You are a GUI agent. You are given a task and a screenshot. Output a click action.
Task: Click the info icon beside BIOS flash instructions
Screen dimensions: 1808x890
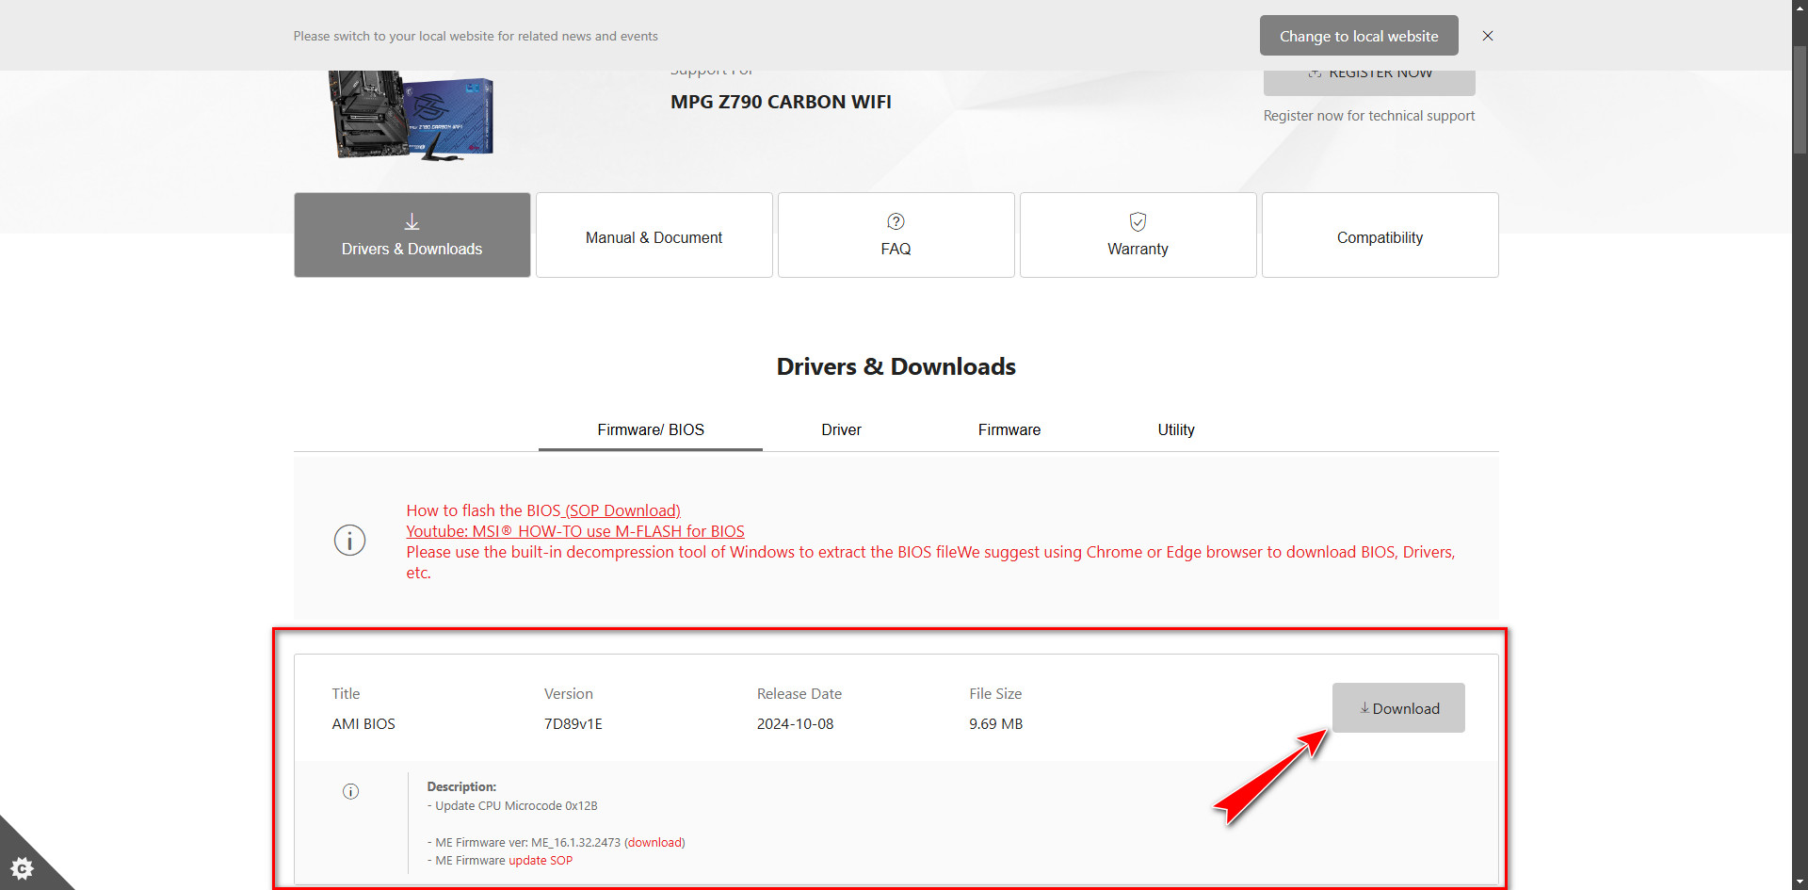coord(349,541)
